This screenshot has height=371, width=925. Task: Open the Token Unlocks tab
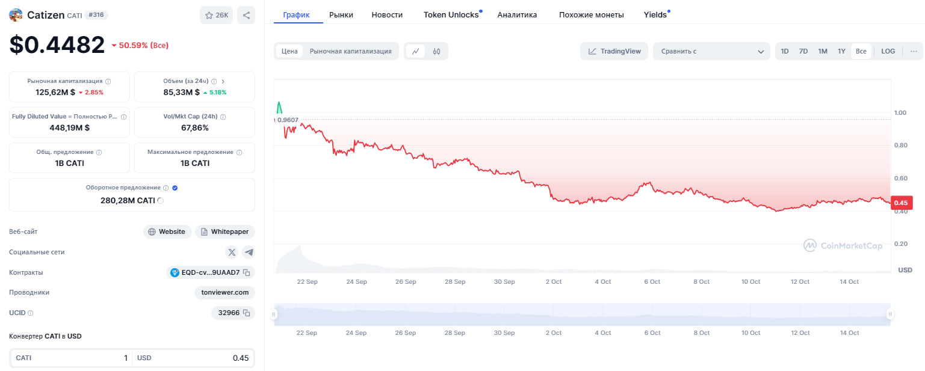coord(451,14)
